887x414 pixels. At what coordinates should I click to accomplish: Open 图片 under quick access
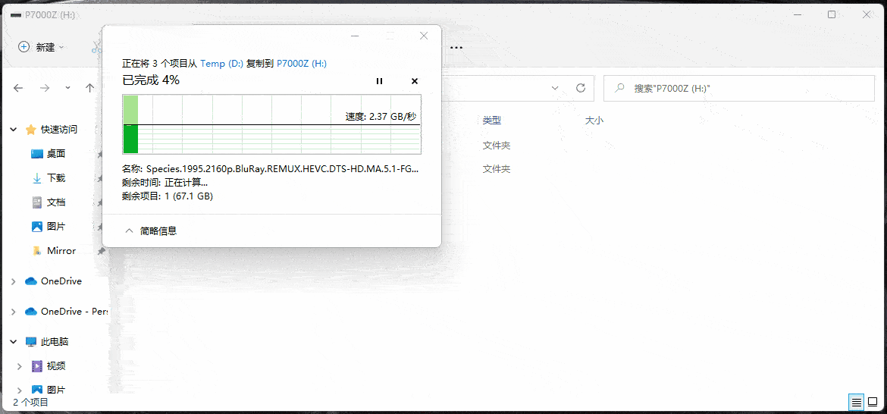[x=56, y=226]
